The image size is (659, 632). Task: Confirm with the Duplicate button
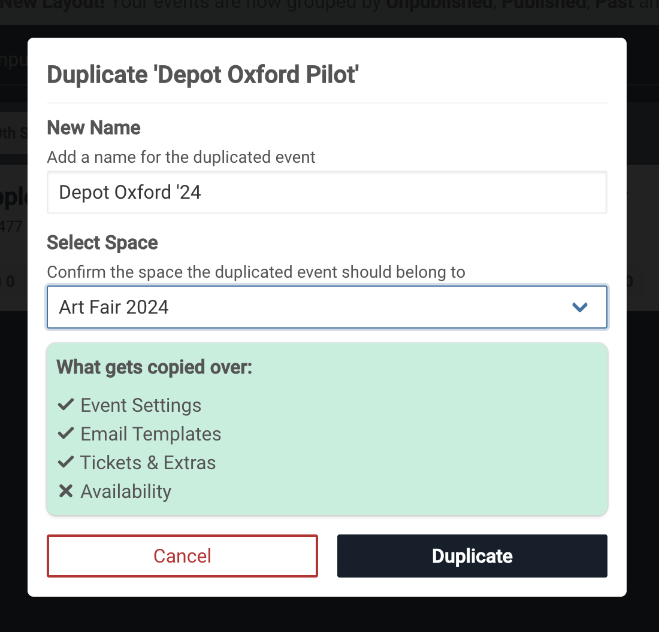coord(472,556)
